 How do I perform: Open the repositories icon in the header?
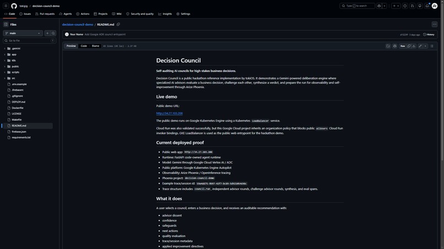click(x=420, y=5)
